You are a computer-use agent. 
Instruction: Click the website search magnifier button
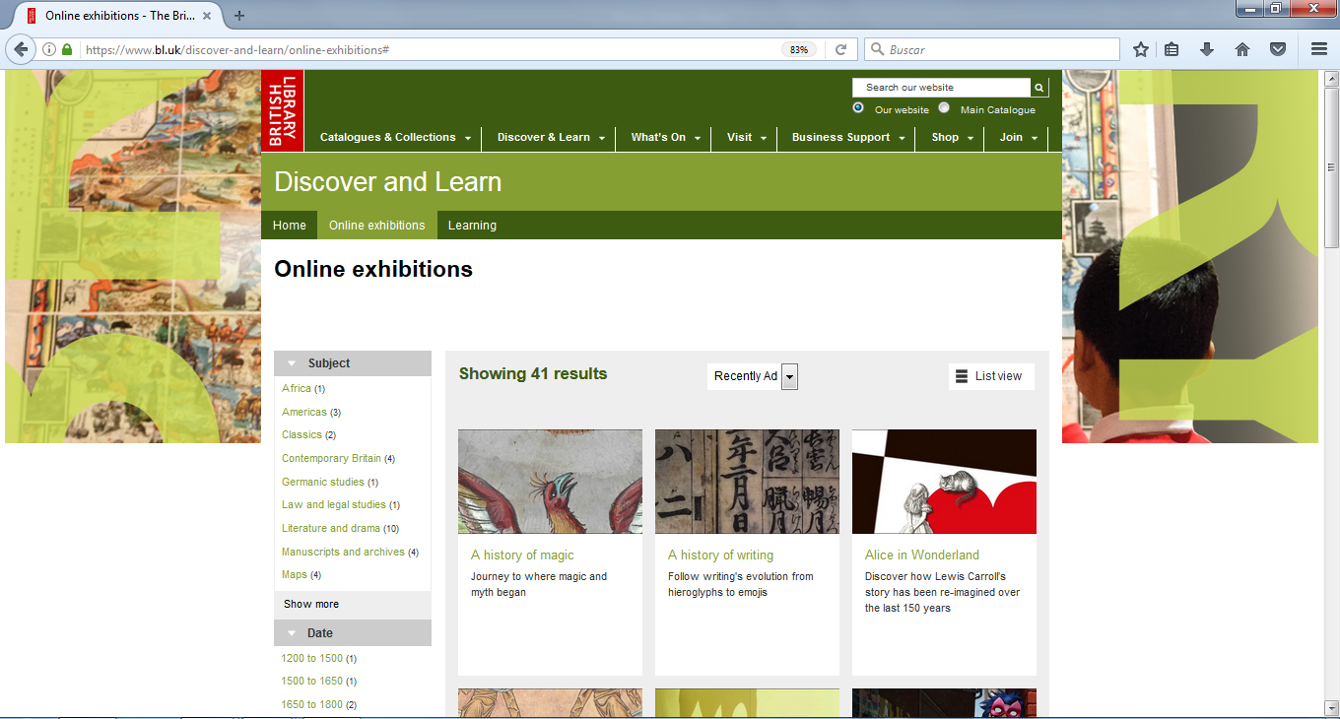pyautogui.click(x=1039, y=88)
